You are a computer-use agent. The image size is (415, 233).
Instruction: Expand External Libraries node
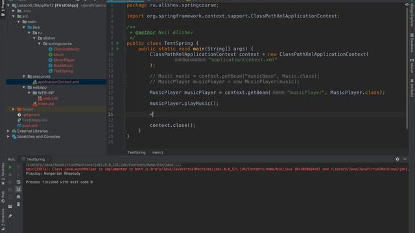pyautogui.click(x=8, y=131)
